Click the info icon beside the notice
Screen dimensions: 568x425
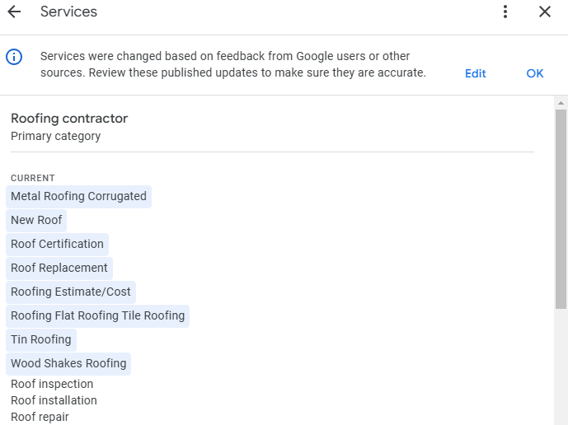coord(14,57)
